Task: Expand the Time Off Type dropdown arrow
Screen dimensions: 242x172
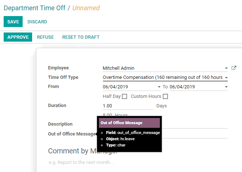Action: click(226, 78)
